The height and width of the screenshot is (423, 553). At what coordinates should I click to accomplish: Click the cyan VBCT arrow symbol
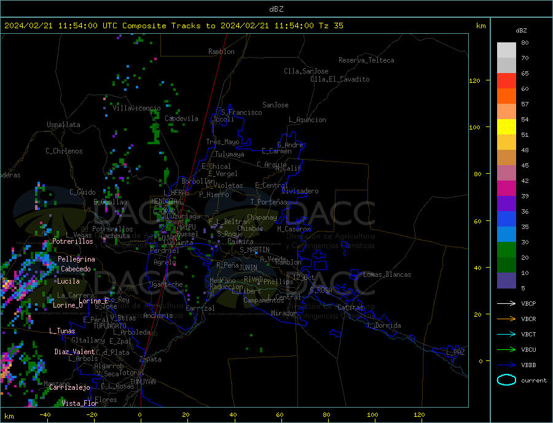pyautogui.click(x=506, y=334)
